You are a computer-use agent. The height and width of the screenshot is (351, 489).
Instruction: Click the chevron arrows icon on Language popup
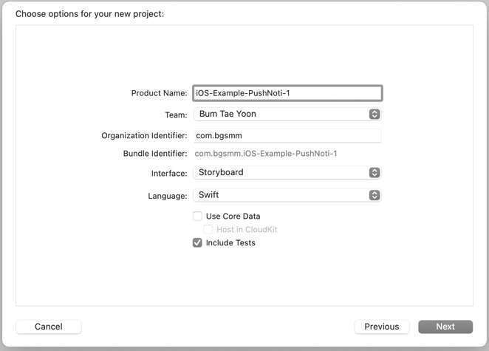click(375, 195)
